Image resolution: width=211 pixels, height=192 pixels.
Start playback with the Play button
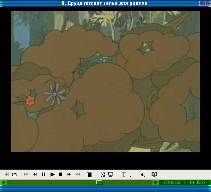point(52,174)
